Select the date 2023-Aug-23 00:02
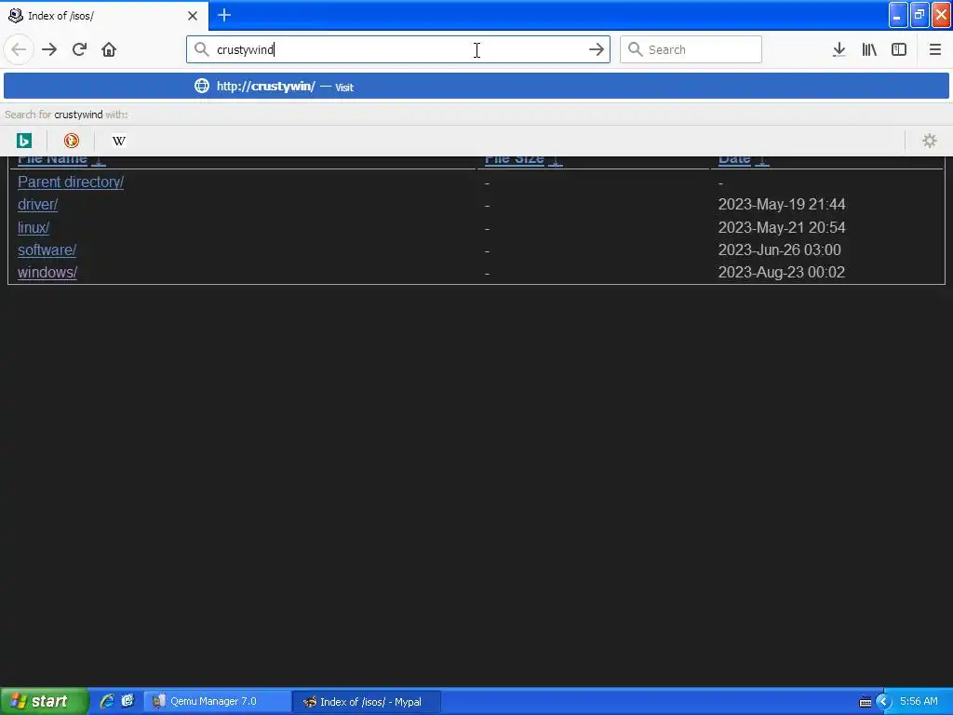953x715 pixels. (782, 273)
